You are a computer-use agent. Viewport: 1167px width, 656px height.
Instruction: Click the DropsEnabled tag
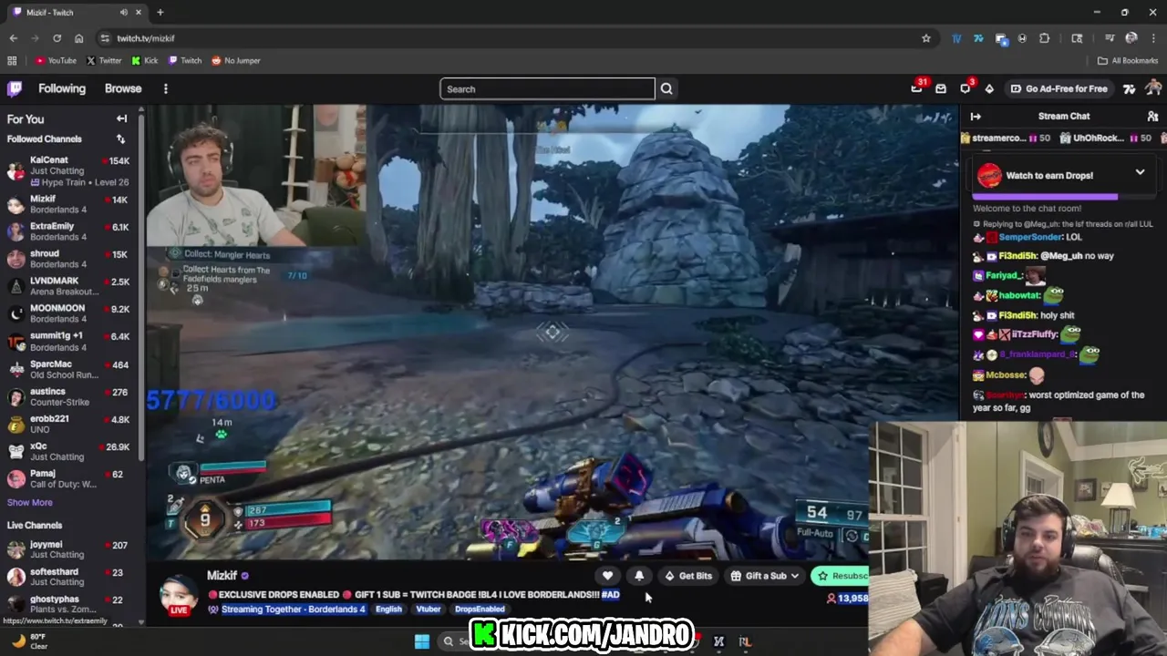[x=480, y=609]
